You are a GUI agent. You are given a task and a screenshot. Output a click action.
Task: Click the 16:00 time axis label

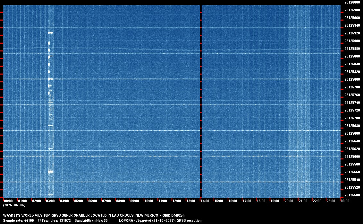[233, 201]
